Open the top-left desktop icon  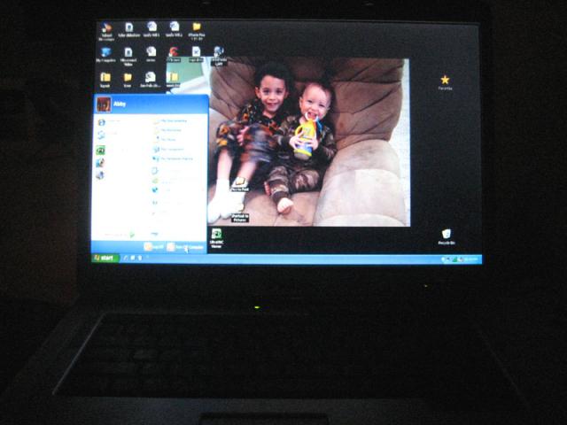(105, 28)
